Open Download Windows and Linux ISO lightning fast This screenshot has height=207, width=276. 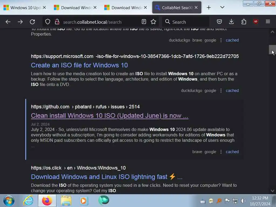(107, 177)
